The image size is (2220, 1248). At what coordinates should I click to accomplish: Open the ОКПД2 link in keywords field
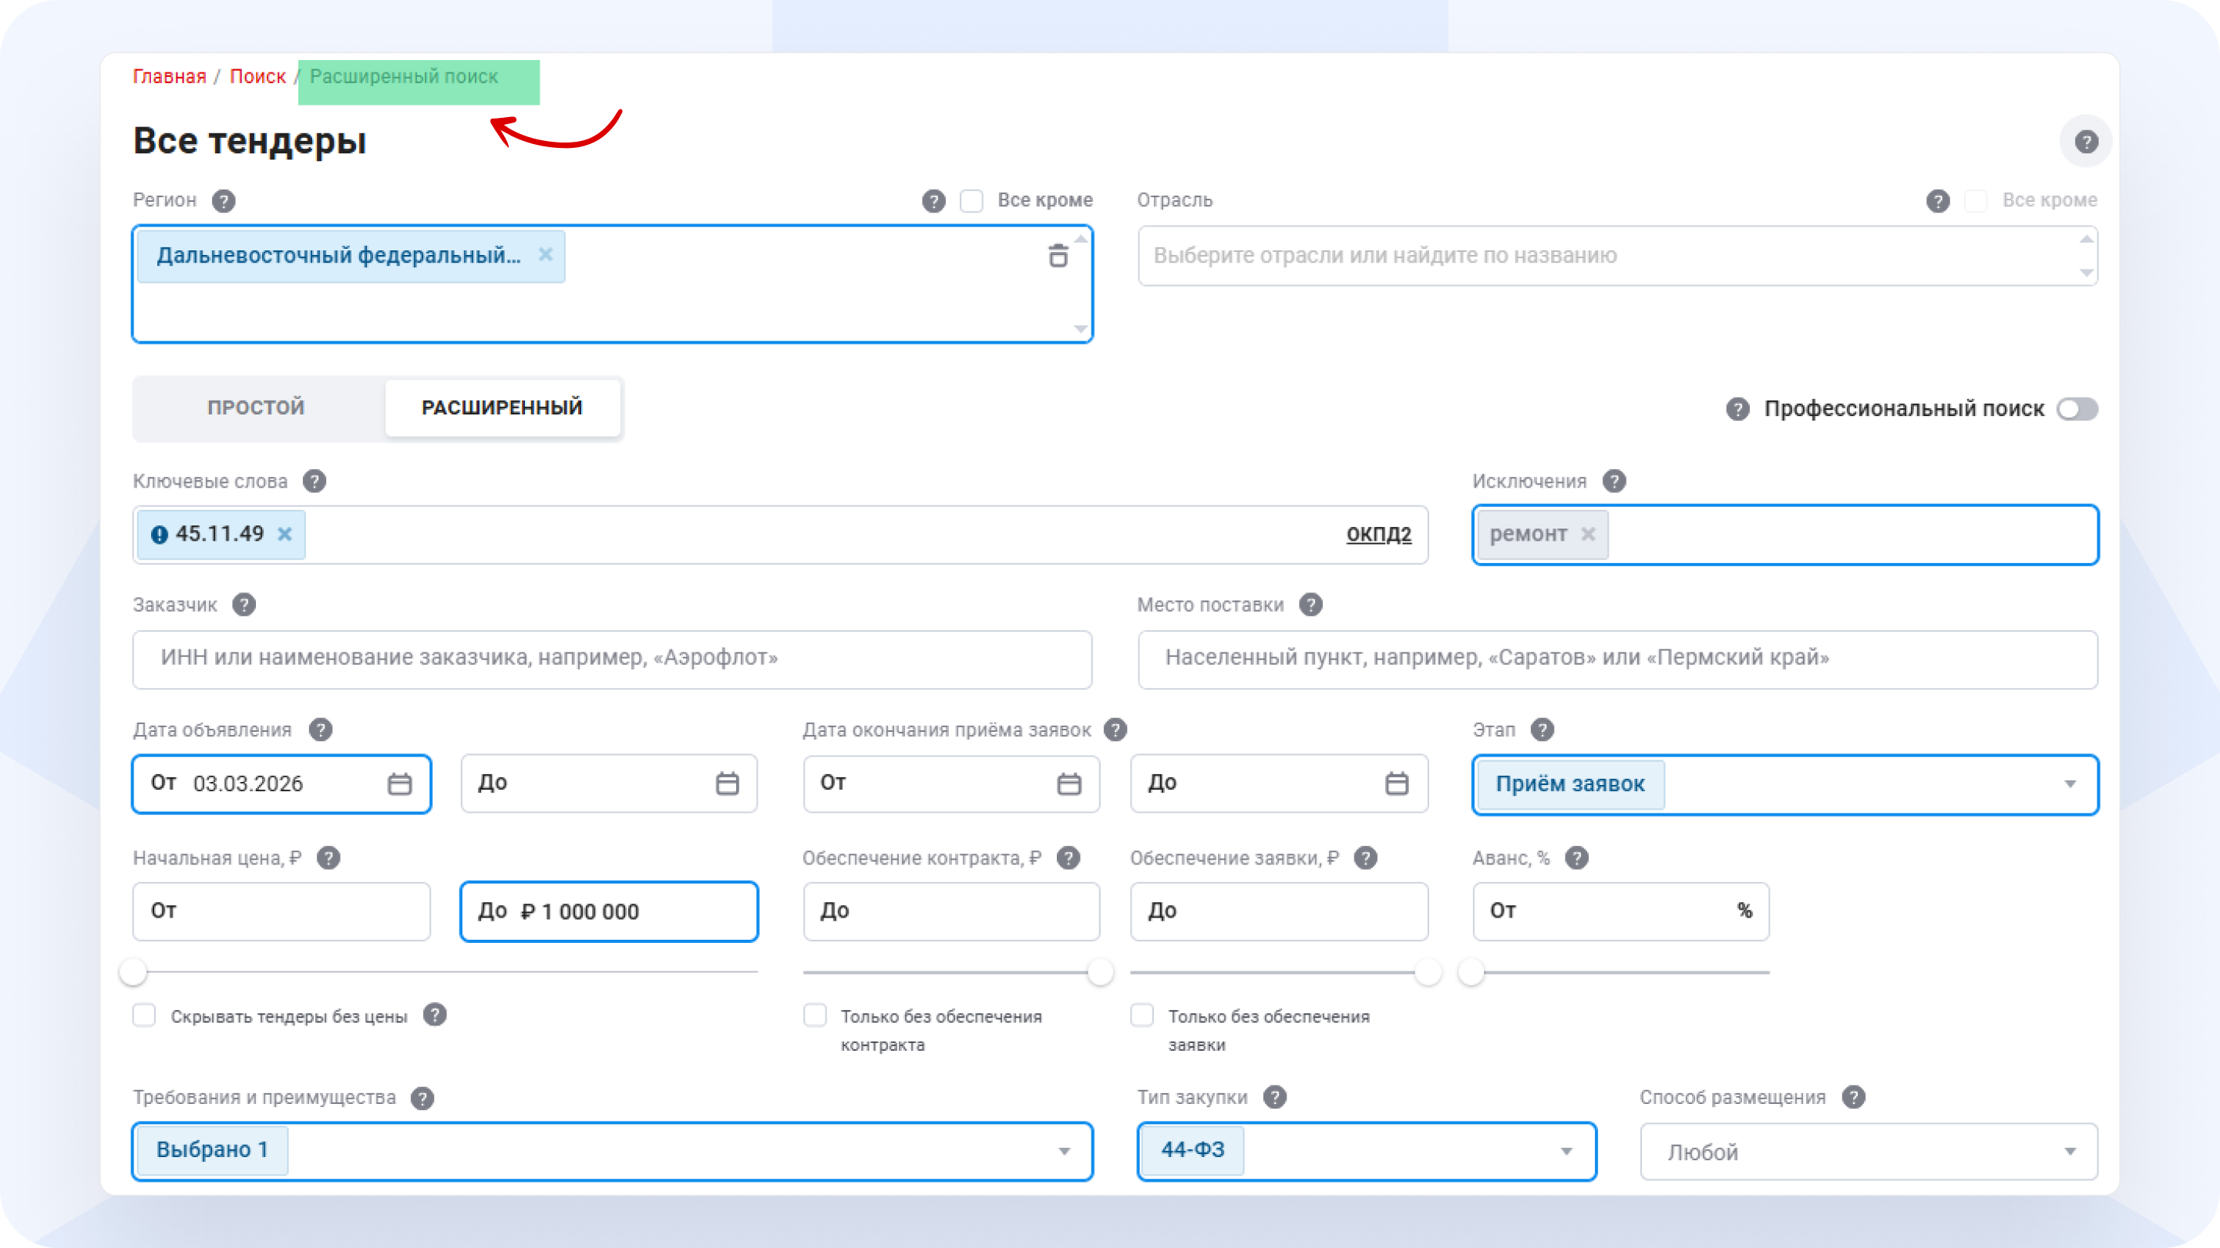(x=1378, y=534)
